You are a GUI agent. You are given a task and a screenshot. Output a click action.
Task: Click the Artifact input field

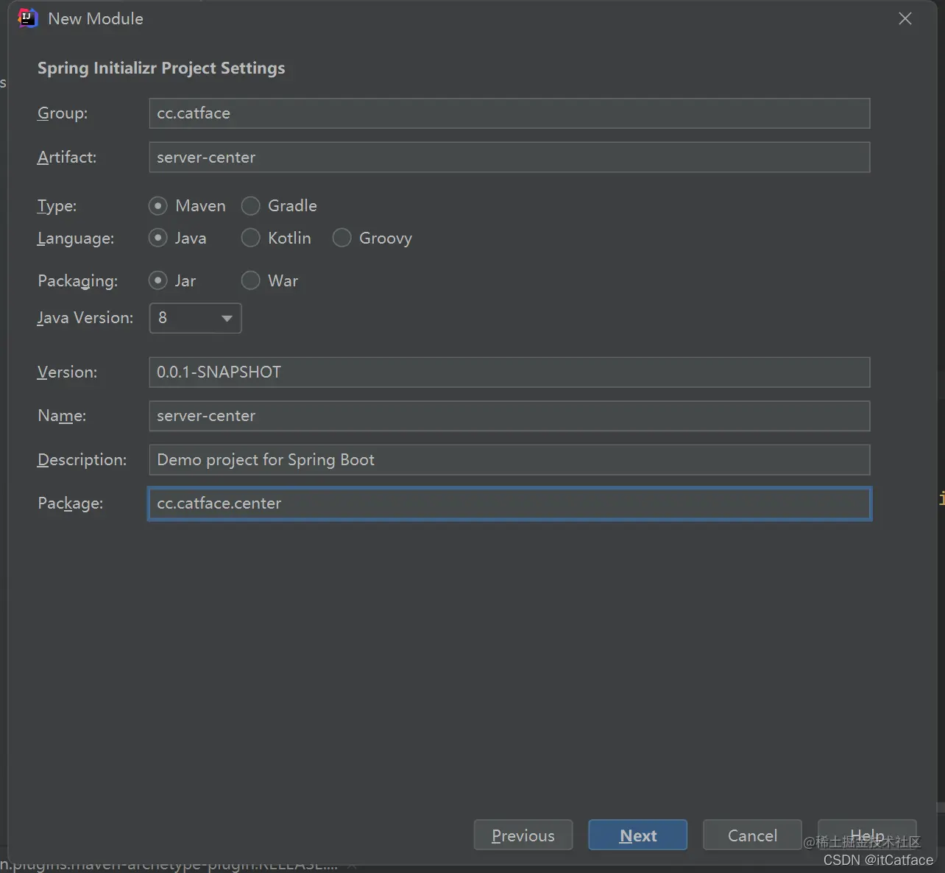(509, 158)
